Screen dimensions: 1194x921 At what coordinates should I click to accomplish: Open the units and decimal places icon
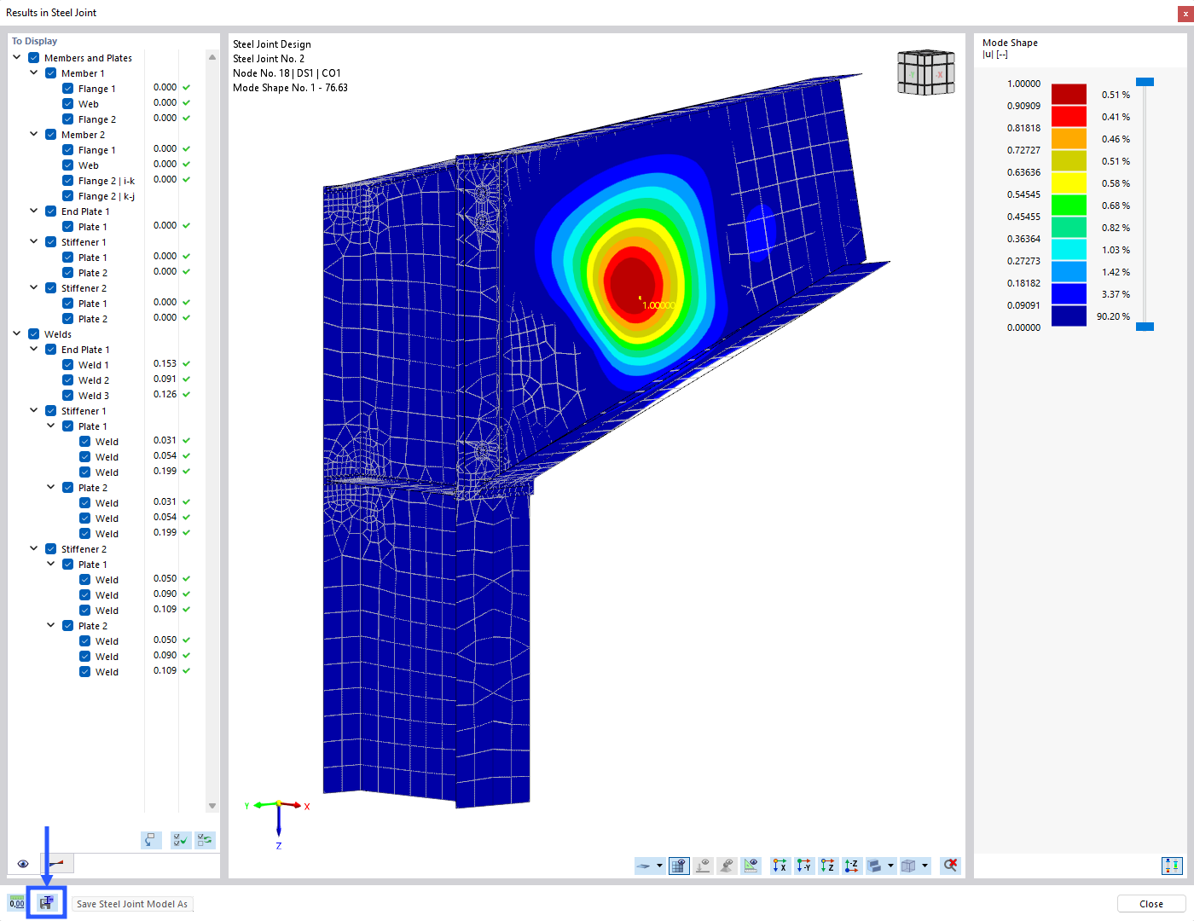tap(17, 903)
